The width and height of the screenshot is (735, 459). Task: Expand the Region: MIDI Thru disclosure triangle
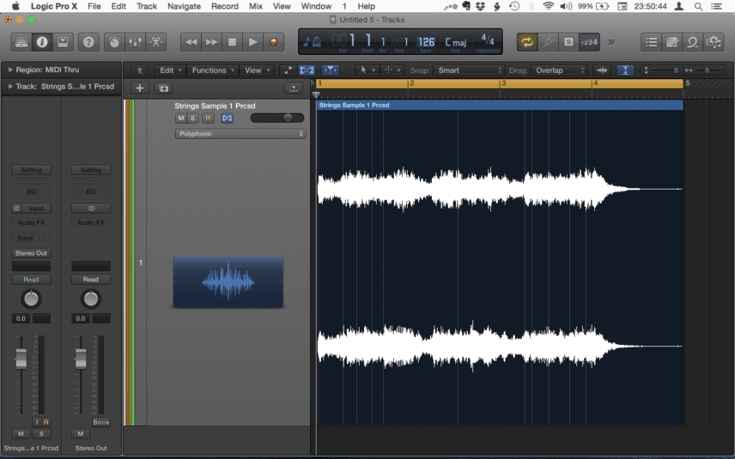9,69
